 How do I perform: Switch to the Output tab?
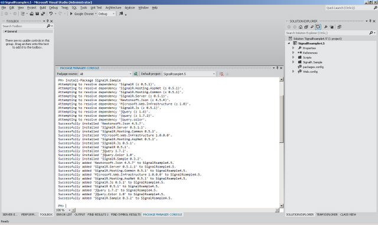pos(80,214)
